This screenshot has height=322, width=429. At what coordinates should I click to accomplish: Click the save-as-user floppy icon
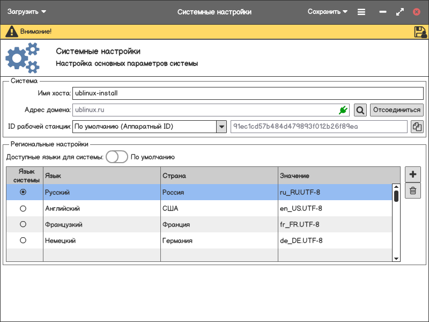[420, 32]
